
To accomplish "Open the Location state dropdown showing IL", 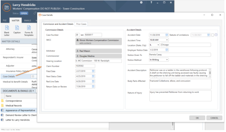I will tap(158, 45).
